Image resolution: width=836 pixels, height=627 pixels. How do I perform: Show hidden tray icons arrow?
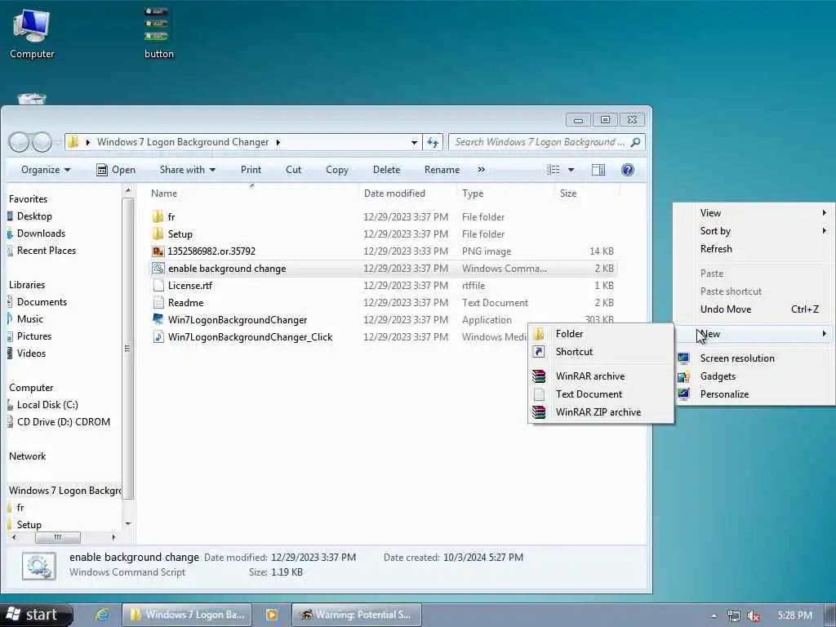pyautogui.click(x=714, y=616)
